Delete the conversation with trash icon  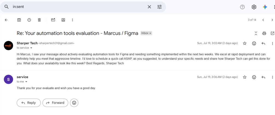coord(39,20)
